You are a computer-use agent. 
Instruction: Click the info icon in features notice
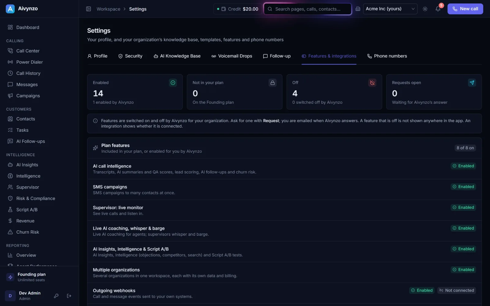95,121
